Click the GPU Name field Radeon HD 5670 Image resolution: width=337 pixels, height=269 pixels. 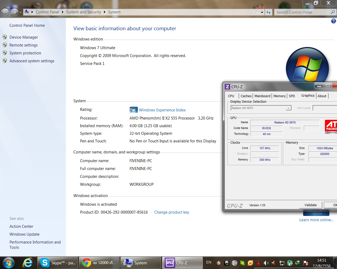point(285,122)
